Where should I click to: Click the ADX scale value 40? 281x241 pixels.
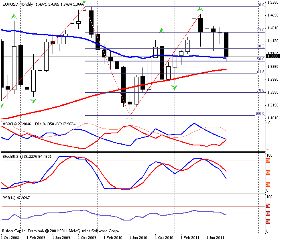point(269,123)
